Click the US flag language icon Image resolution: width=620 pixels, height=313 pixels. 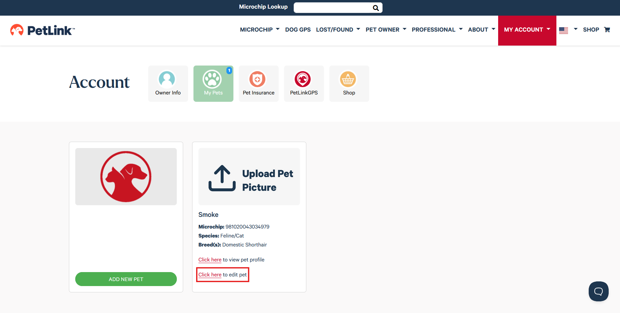coord(563,30)
